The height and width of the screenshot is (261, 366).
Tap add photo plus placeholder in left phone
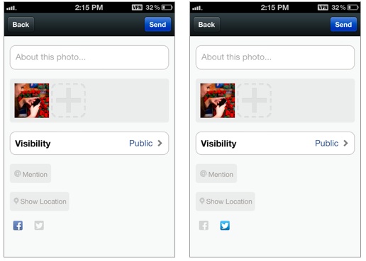click(68, 100)
